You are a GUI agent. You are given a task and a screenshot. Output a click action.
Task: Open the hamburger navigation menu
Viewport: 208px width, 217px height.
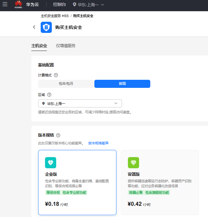(5, 4)
